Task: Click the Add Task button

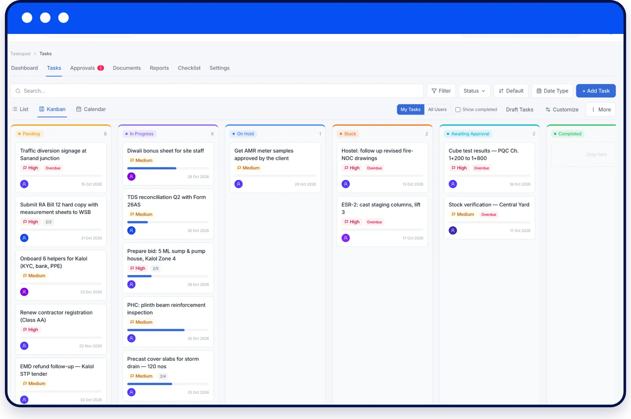Action: pos(596,91)
